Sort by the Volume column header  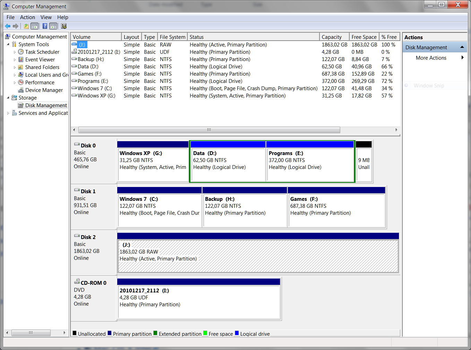[x=96, y=37]
